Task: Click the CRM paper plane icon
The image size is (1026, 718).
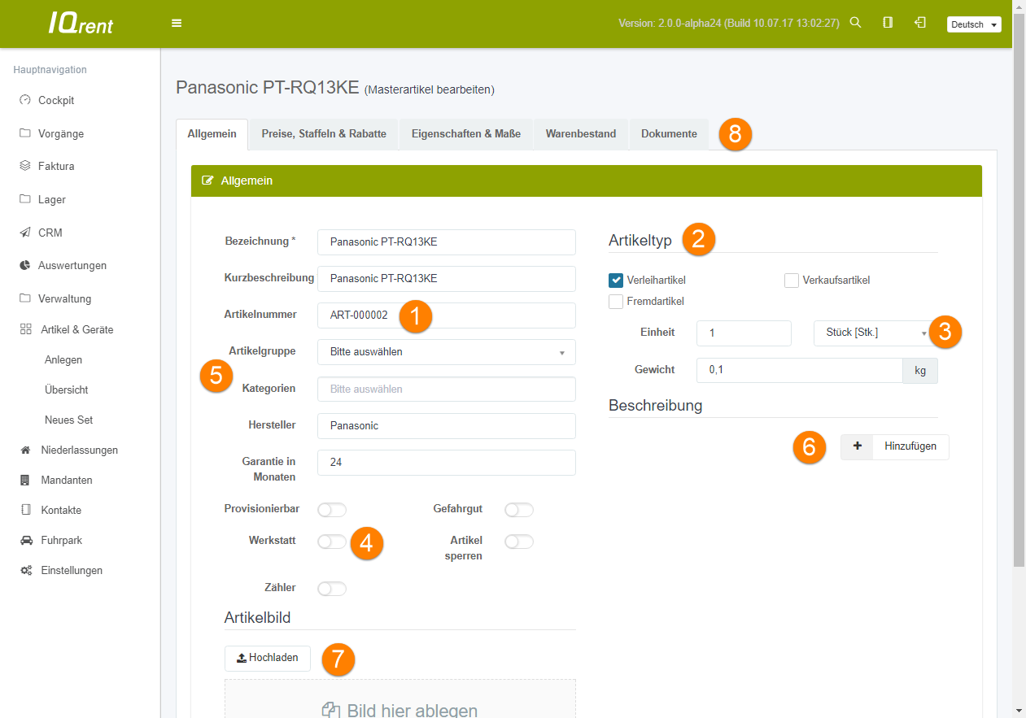Action: (x=24, y=233)
